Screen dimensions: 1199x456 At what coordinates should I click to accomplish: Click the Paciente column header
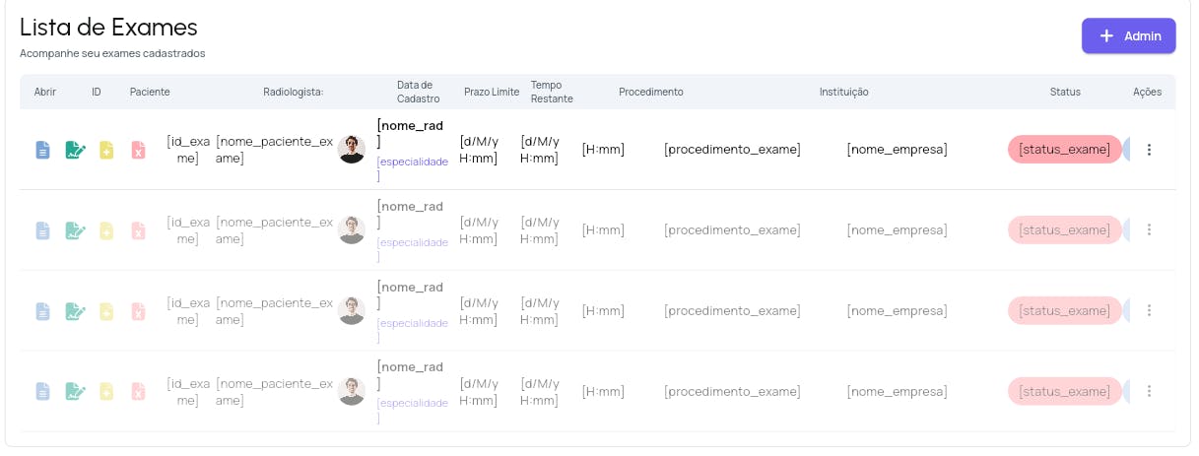pos(150,92)
